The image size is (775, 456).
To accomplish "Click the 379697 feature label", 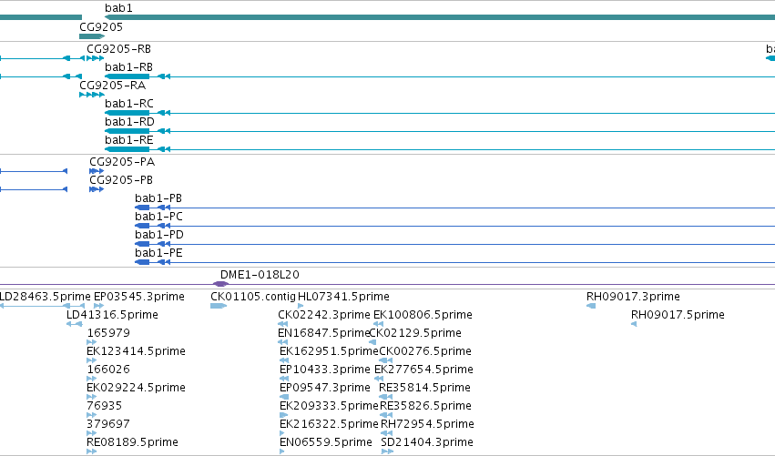I will (108, 424).
